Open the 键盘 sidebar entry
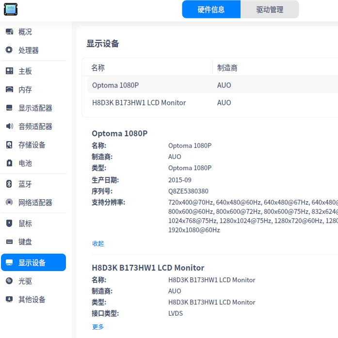Screen dimensions: 338x338 click(x=33, y=241)
